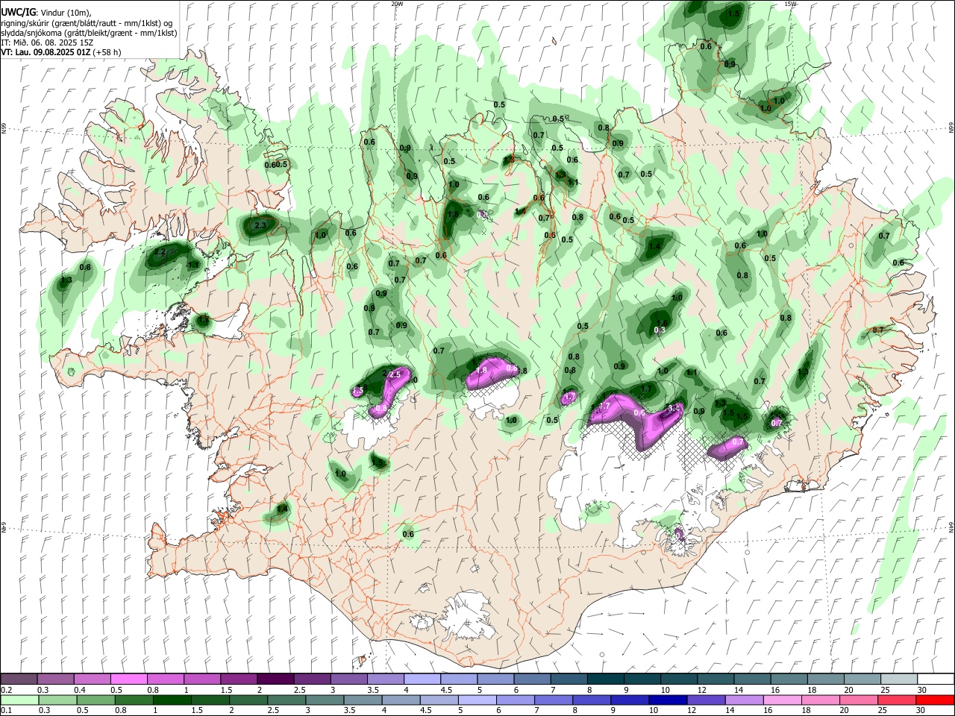Click the 'slydda/snjókoma' legend description line
955x716 pixels.
[89, 33]
